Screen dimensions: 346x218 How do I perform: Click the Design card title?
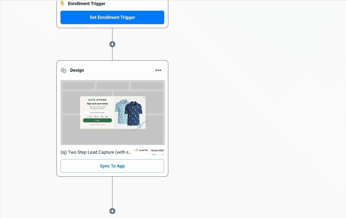pyautogui.click(x=77, y=70)
